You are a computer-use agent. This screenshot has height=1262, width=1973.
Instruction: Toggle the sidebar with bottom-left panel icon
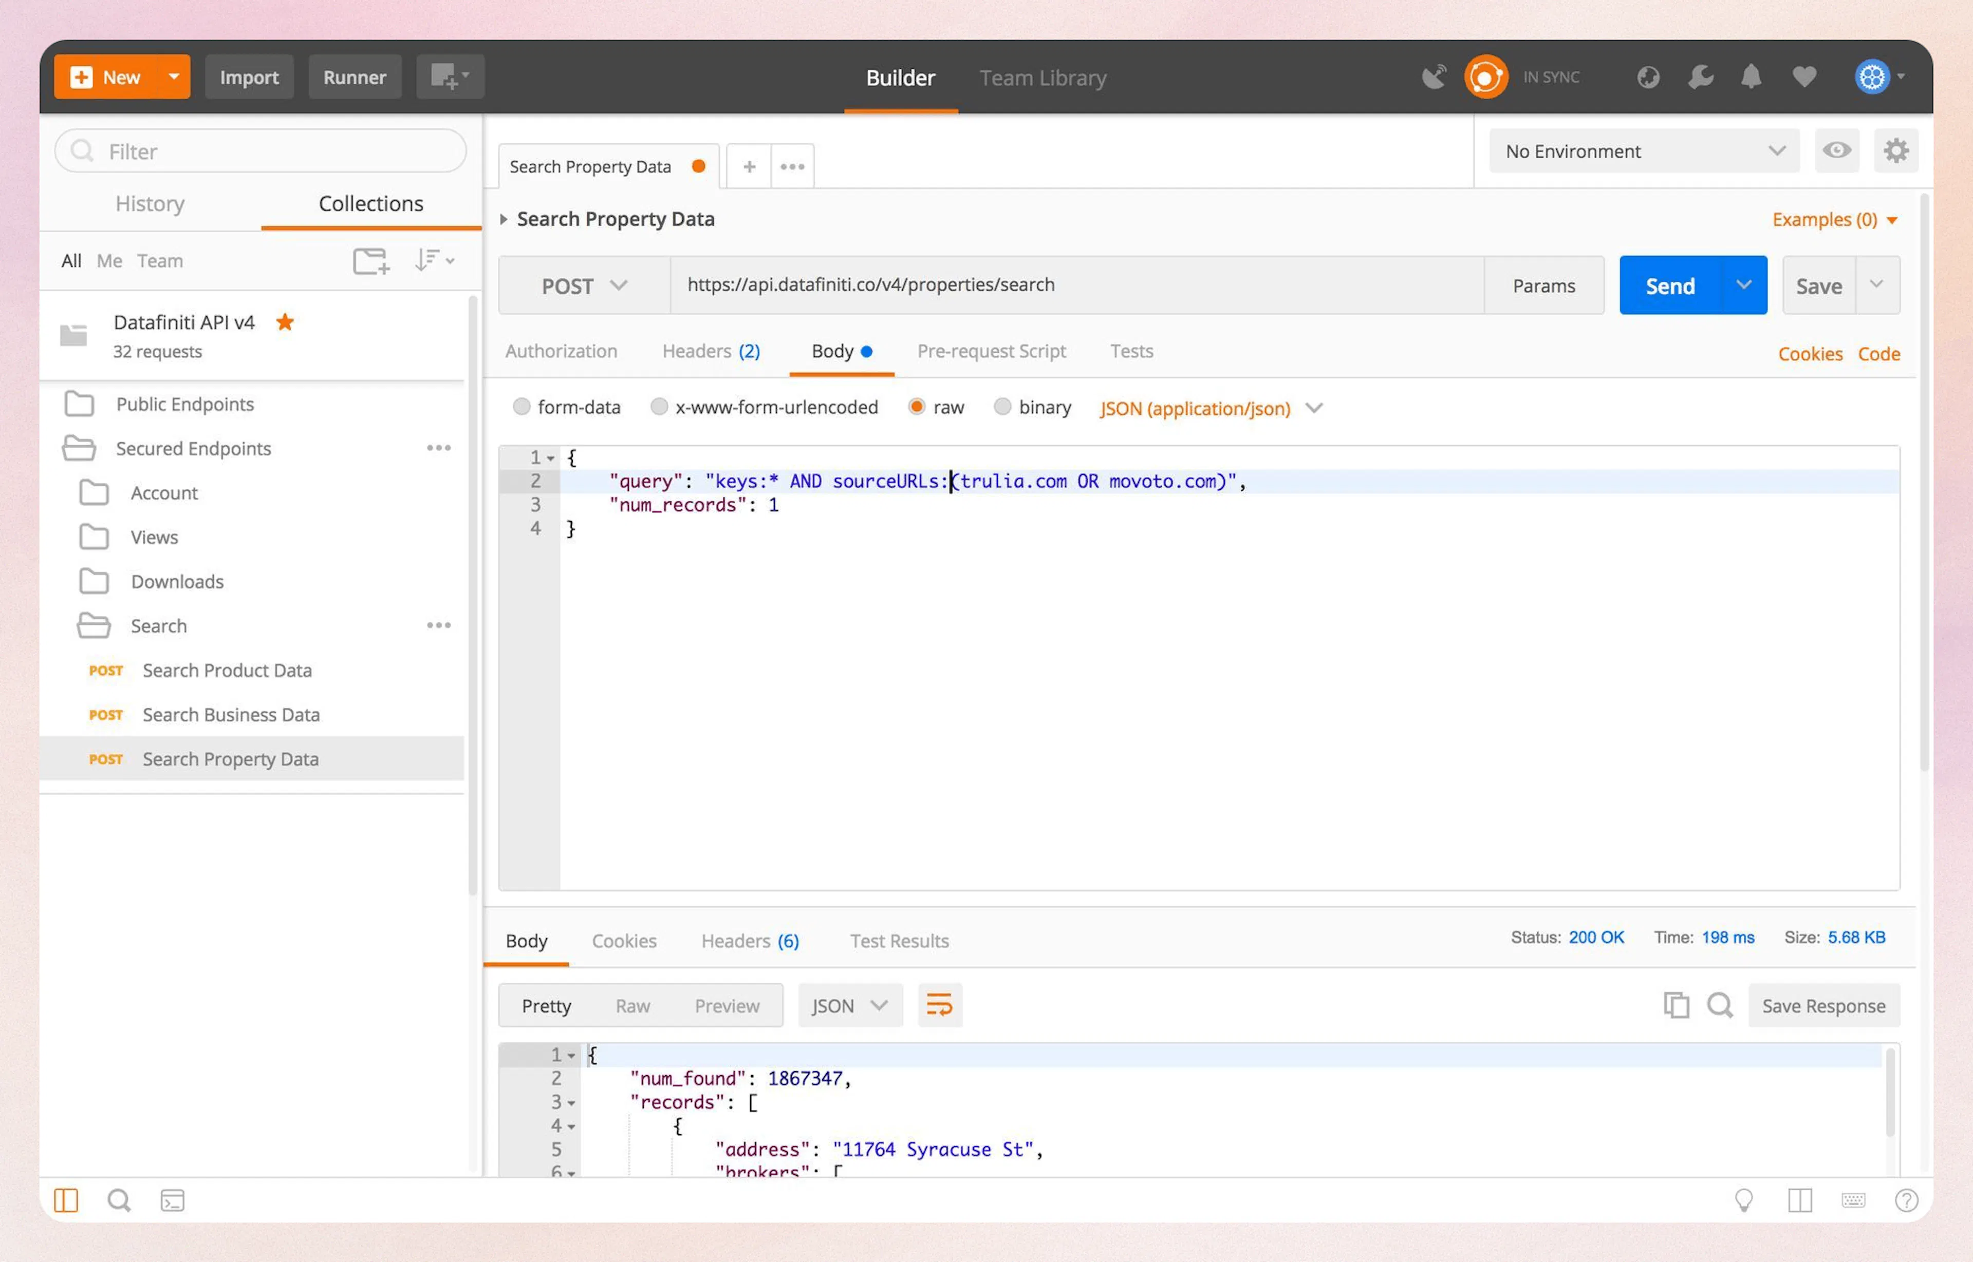pos(66,1200)
